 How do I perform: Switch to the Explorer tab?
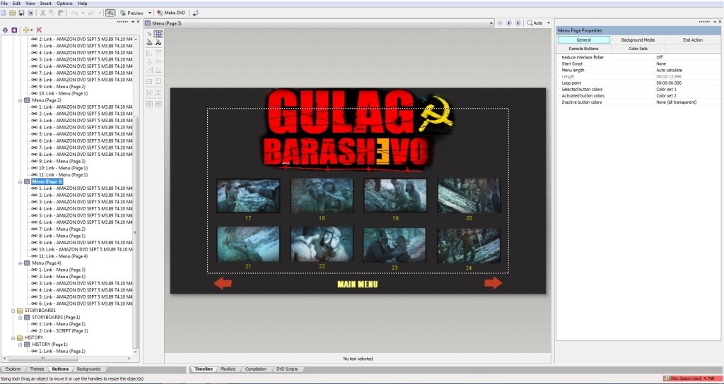pyautogui.click(x=13, y=369)
